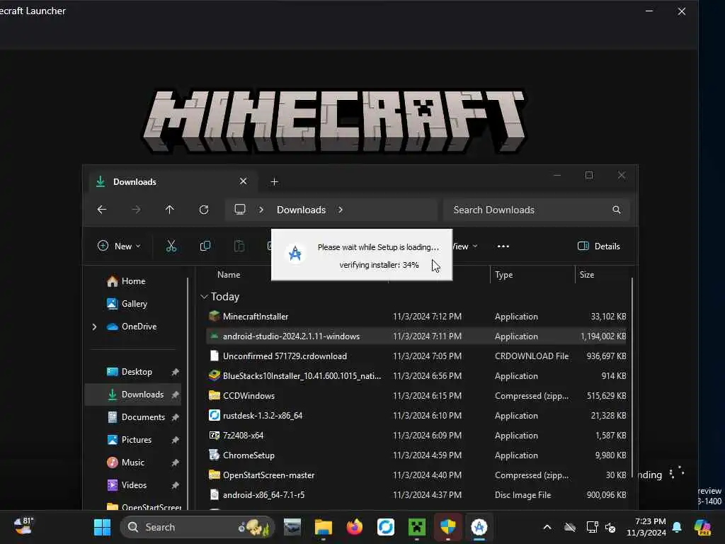Click the notification bell in the system tray
This screenshot has width=725, height=544.
tap(677, 527)
